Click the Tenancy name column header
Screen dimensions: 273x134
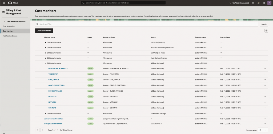coord(200,37)
